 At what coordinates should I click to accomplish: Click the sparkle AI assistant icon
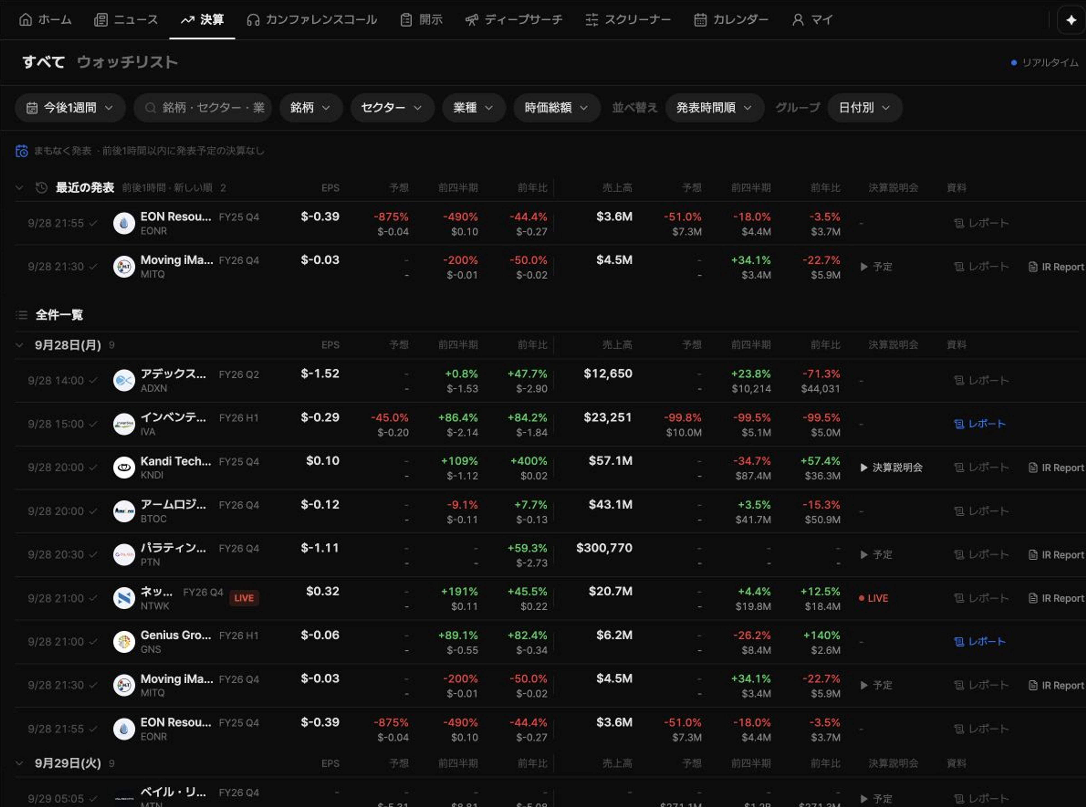coord(1071,20)
